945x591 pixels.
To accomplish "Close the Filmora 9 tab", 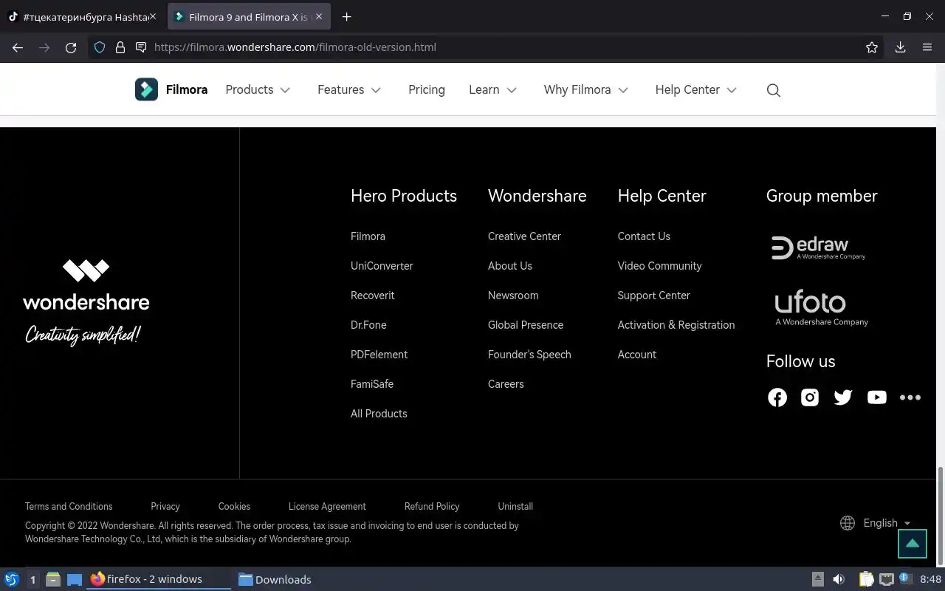I will click(x=319, y=16).
